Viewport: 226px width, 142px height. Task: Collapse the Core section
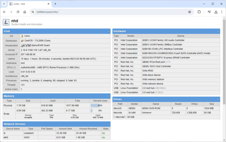click(108, 31)
